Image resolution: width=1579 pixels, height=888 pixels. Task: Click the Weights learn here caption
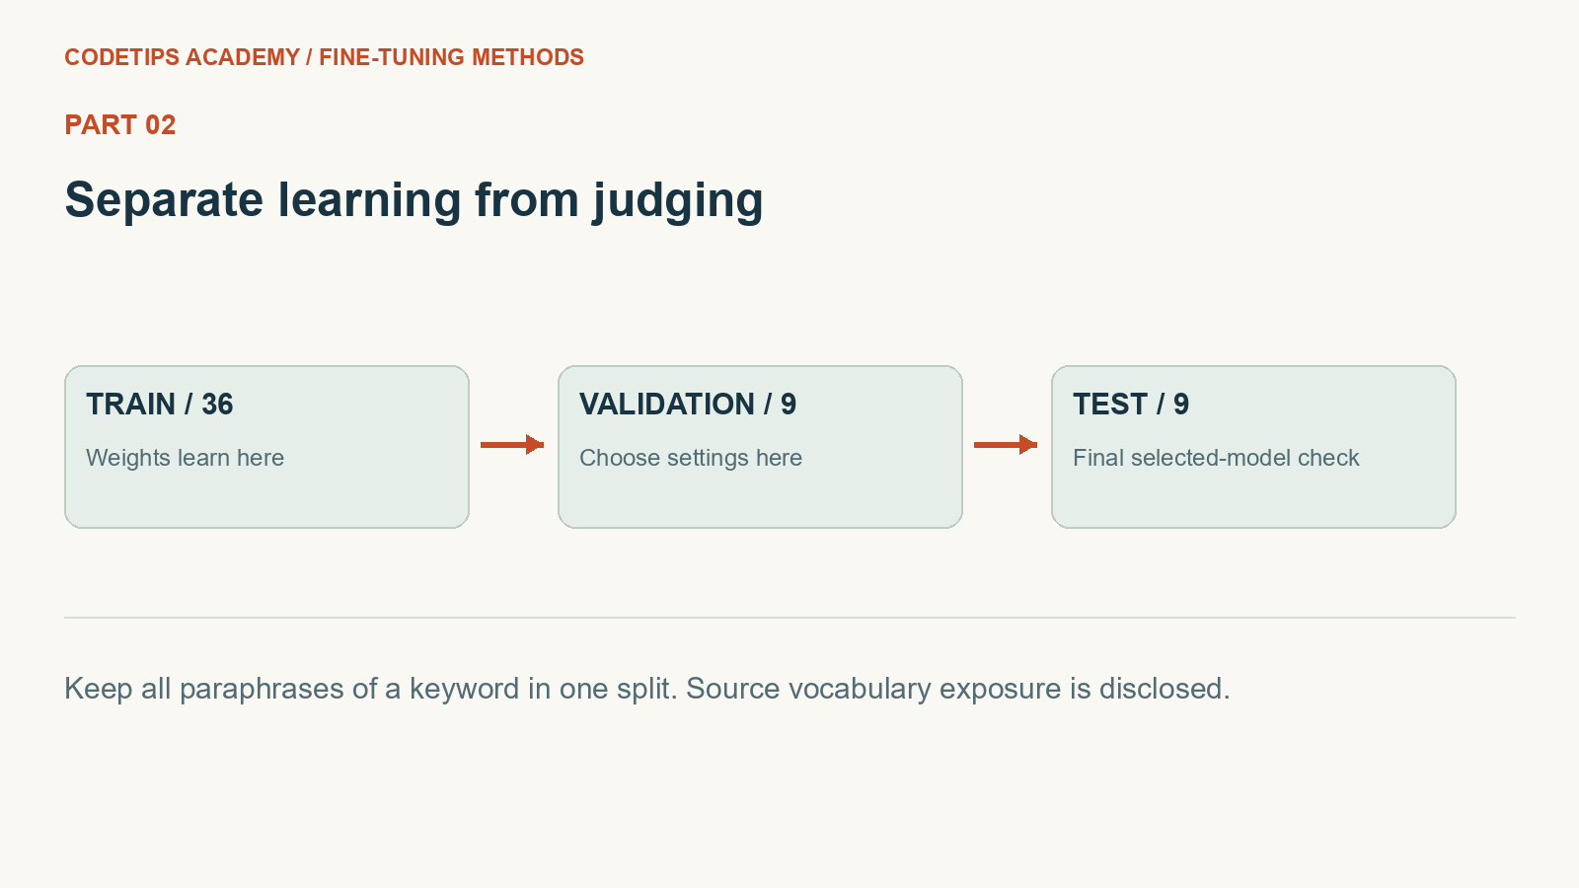(x=185, y=458)
